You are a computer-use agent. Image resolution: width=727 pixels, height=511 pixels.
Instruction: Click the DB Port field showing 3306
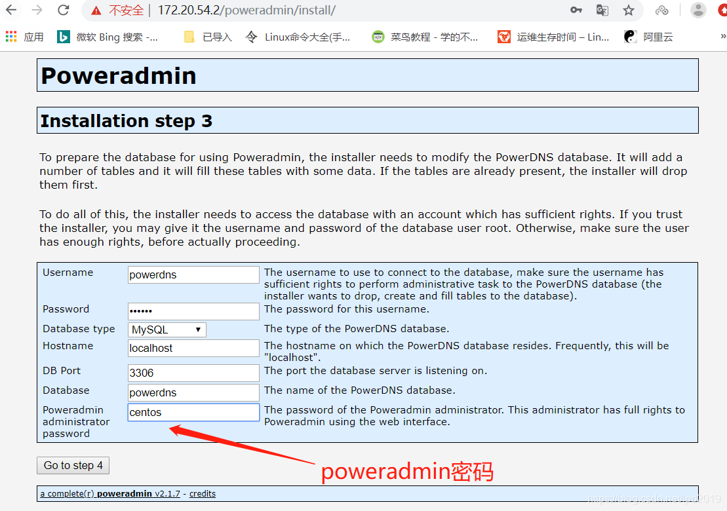pyautogui.click(x=193, y=373)
